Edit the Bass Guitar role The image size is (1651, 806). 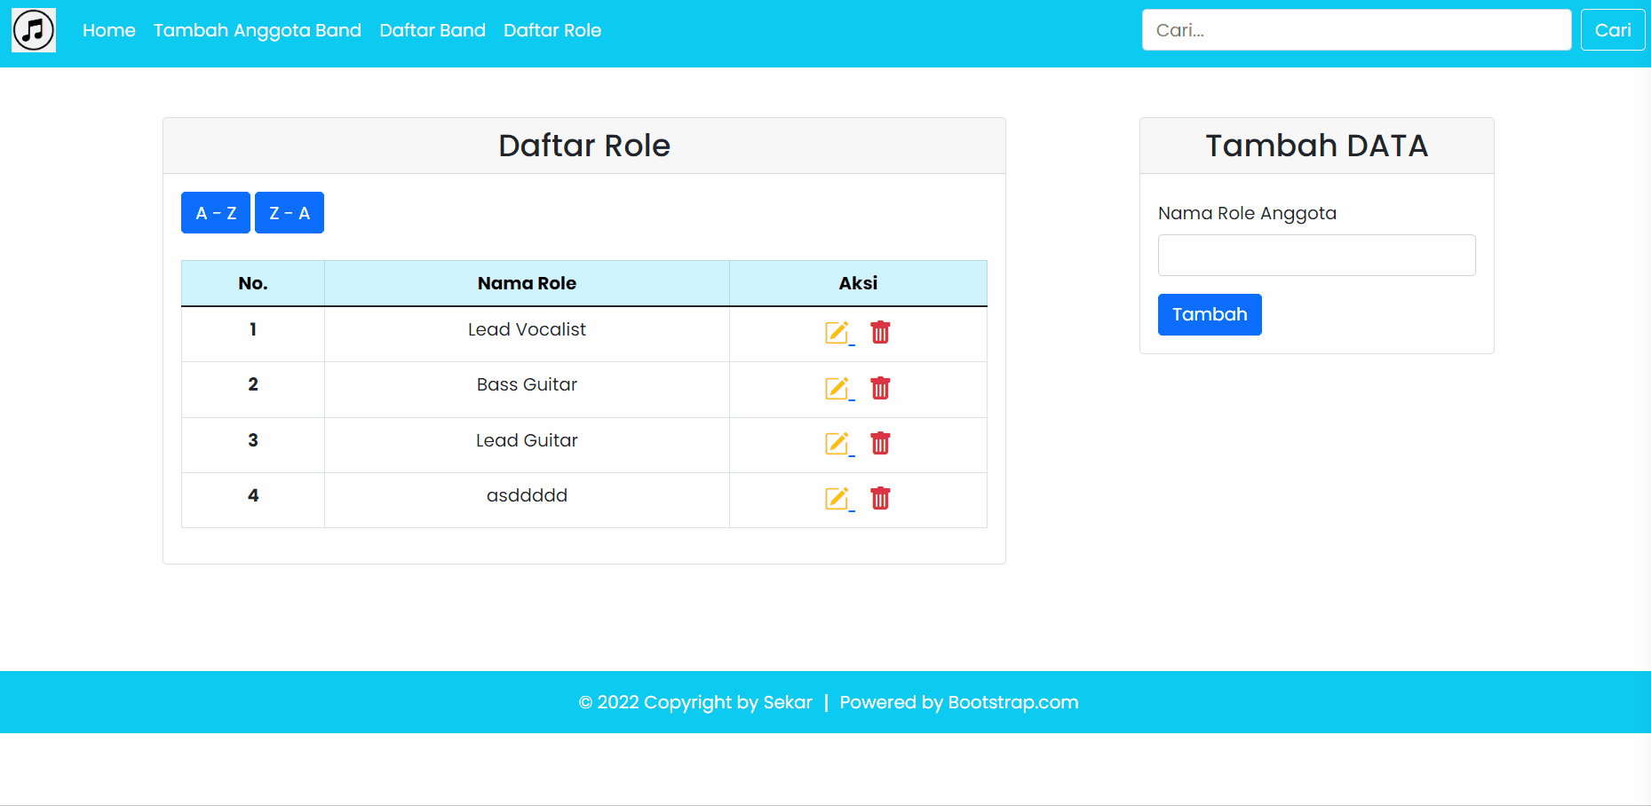837,388
